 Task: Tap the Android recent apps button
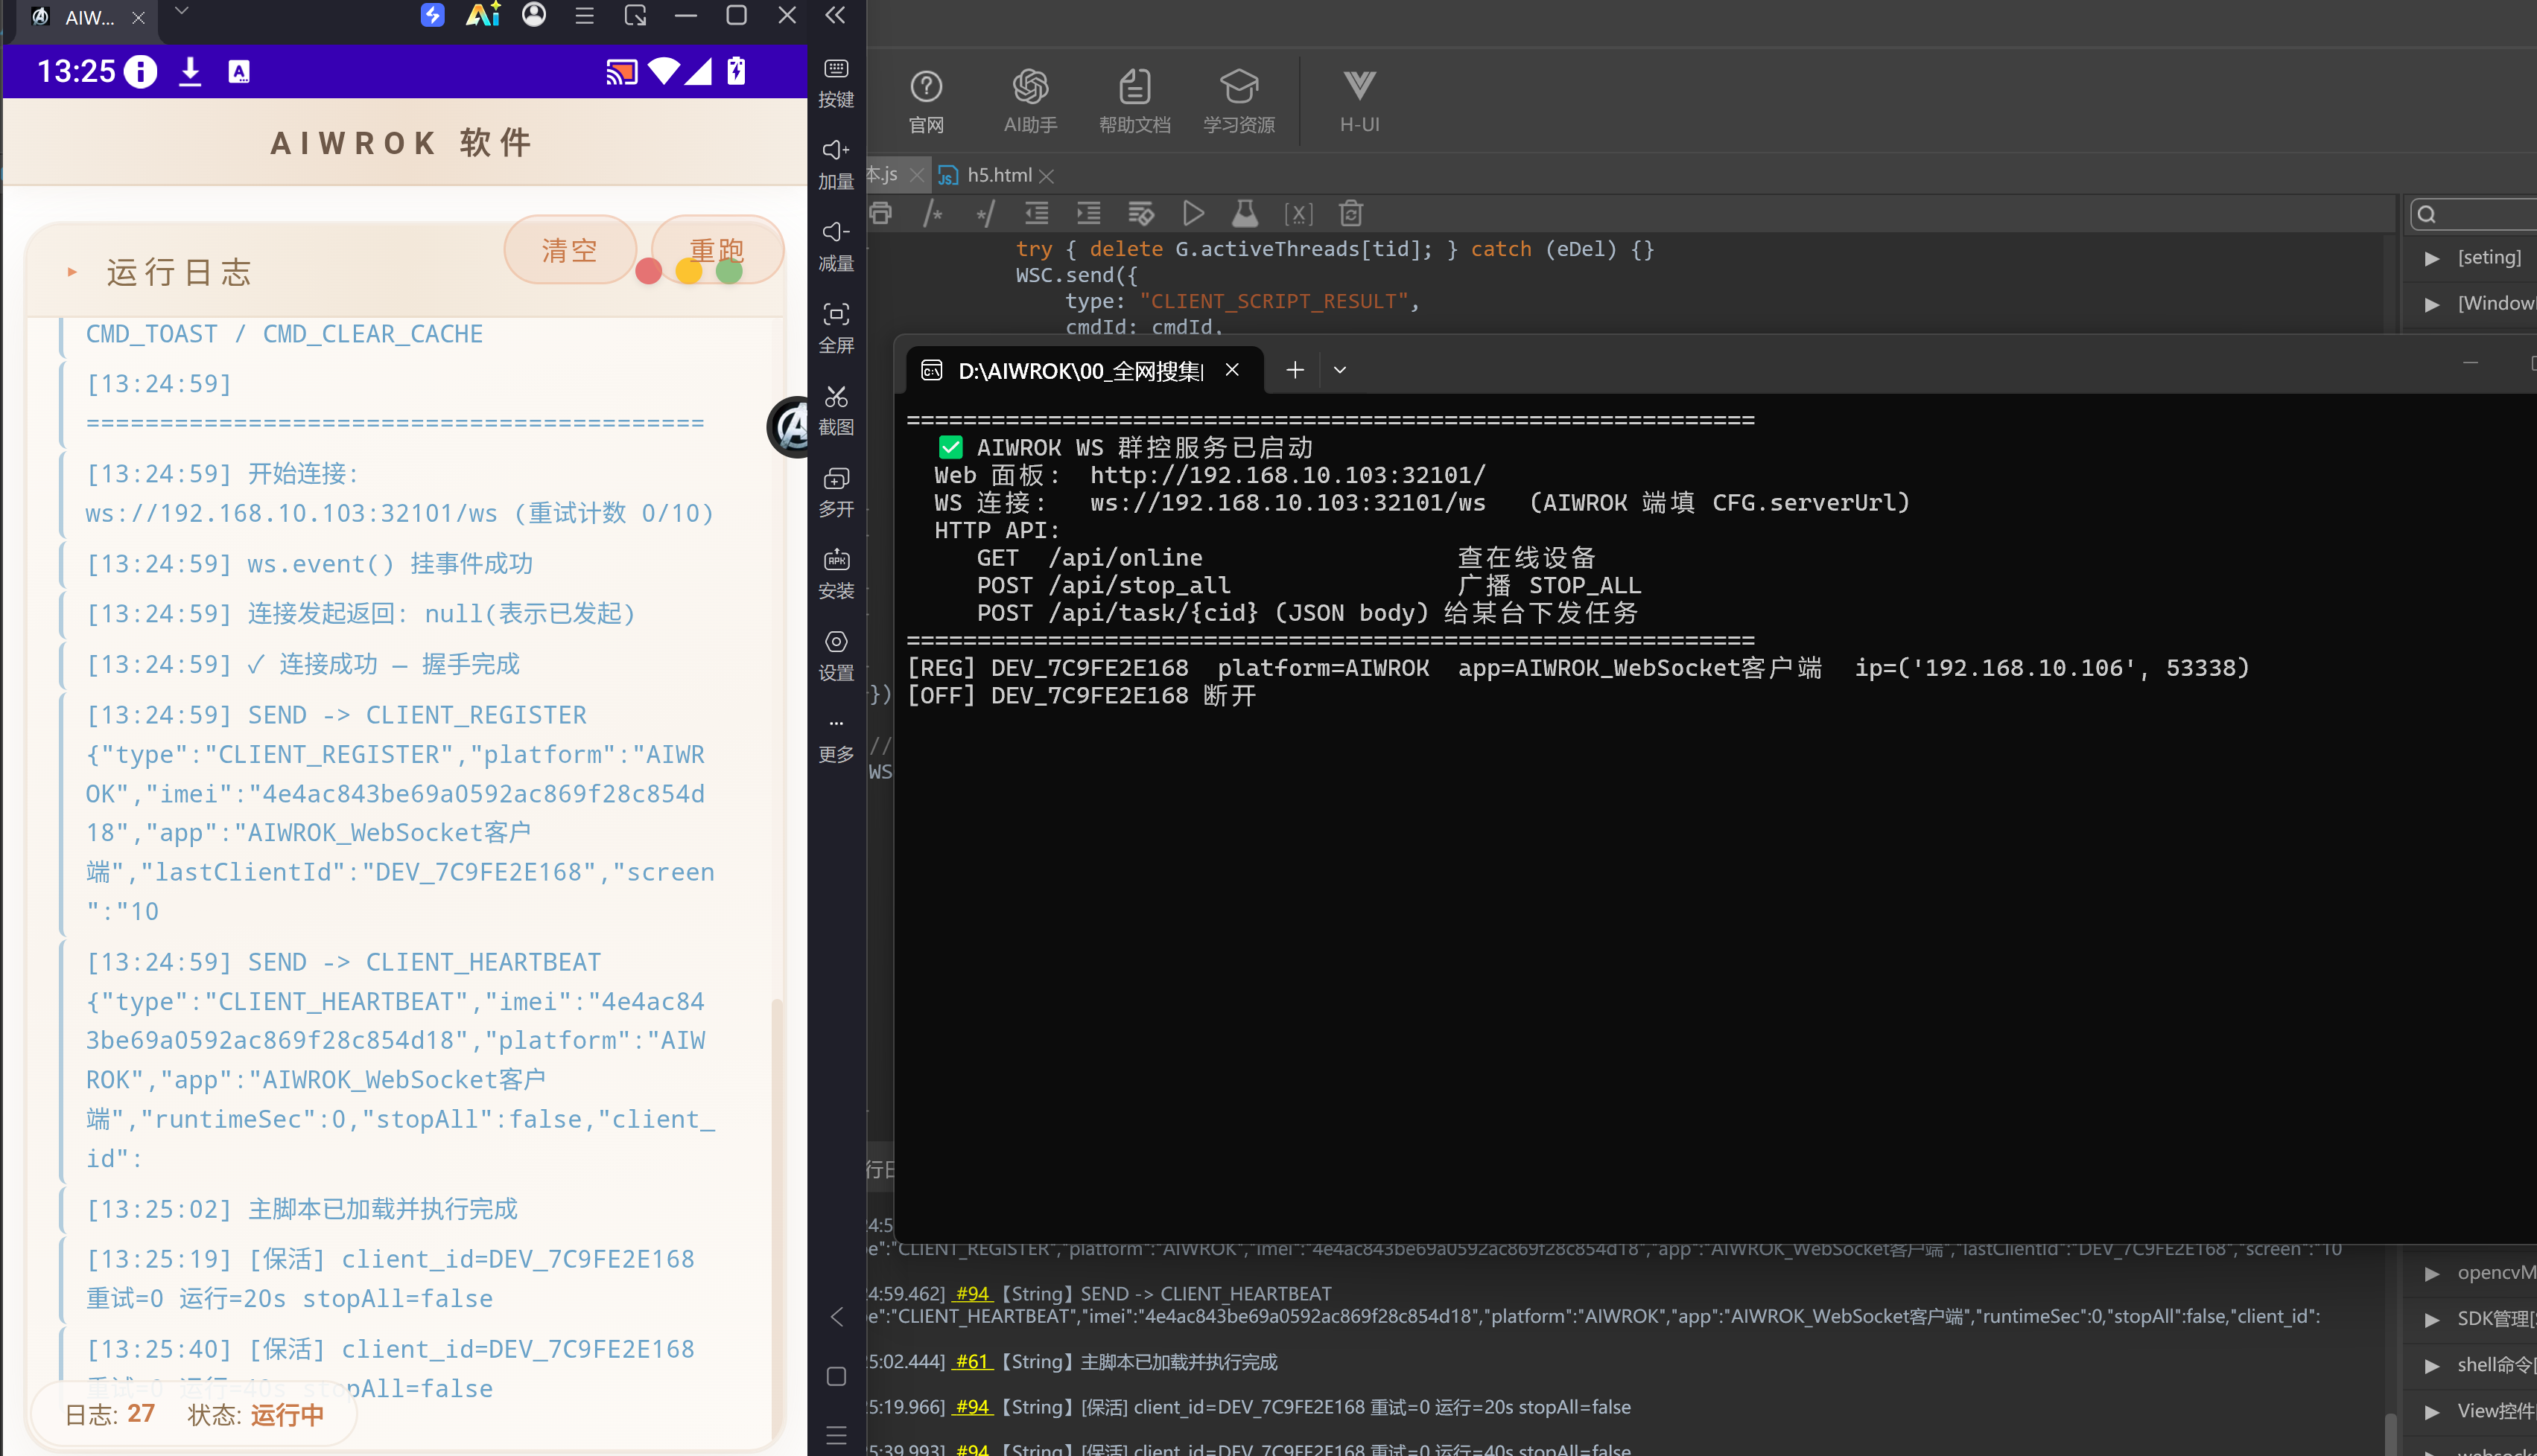tap(836, 1437)
